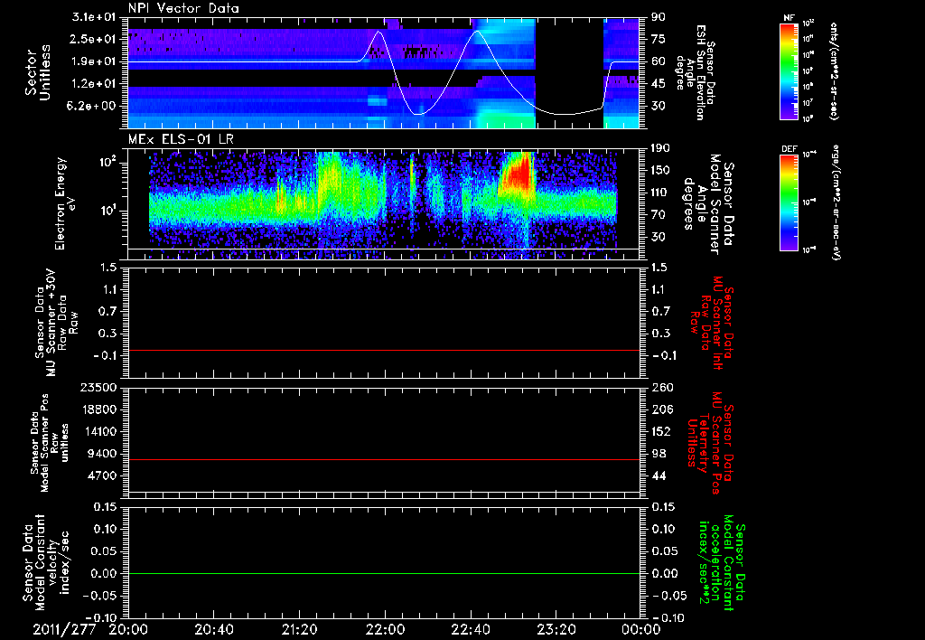Click the "DEF" color bar heading
The height and width of the screenshot is (640, 925).
click(x=790, y=149)
